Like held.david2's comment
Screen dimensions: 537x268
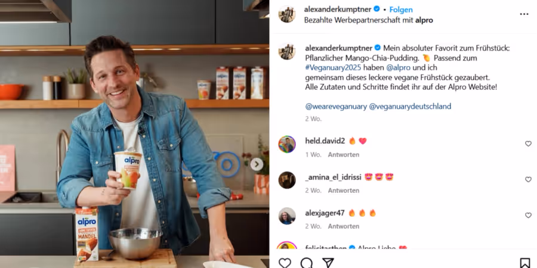coord(528,144)
